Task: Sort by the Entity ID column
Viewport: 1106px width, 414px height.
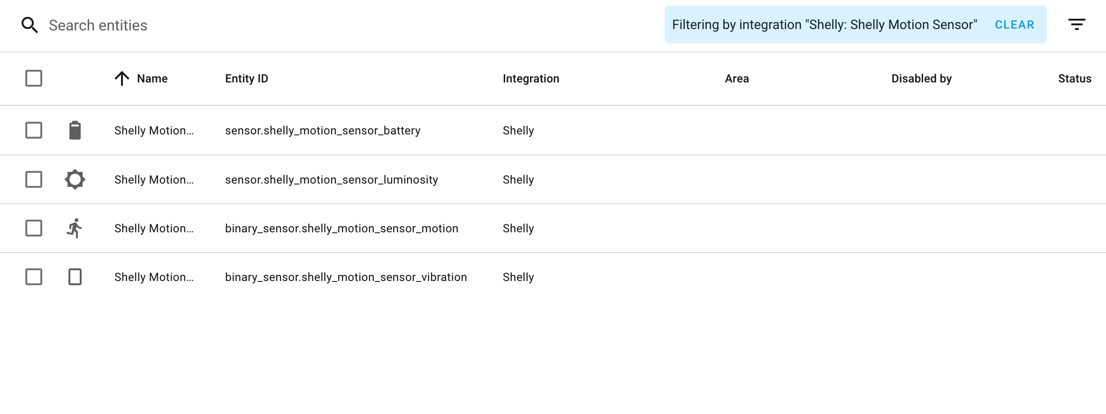Action: tap(246, 78)
